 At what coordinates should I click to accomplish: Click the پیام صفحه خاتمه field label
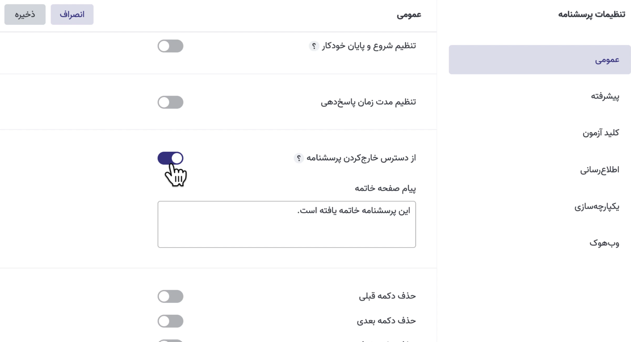[x=385, y=189]
